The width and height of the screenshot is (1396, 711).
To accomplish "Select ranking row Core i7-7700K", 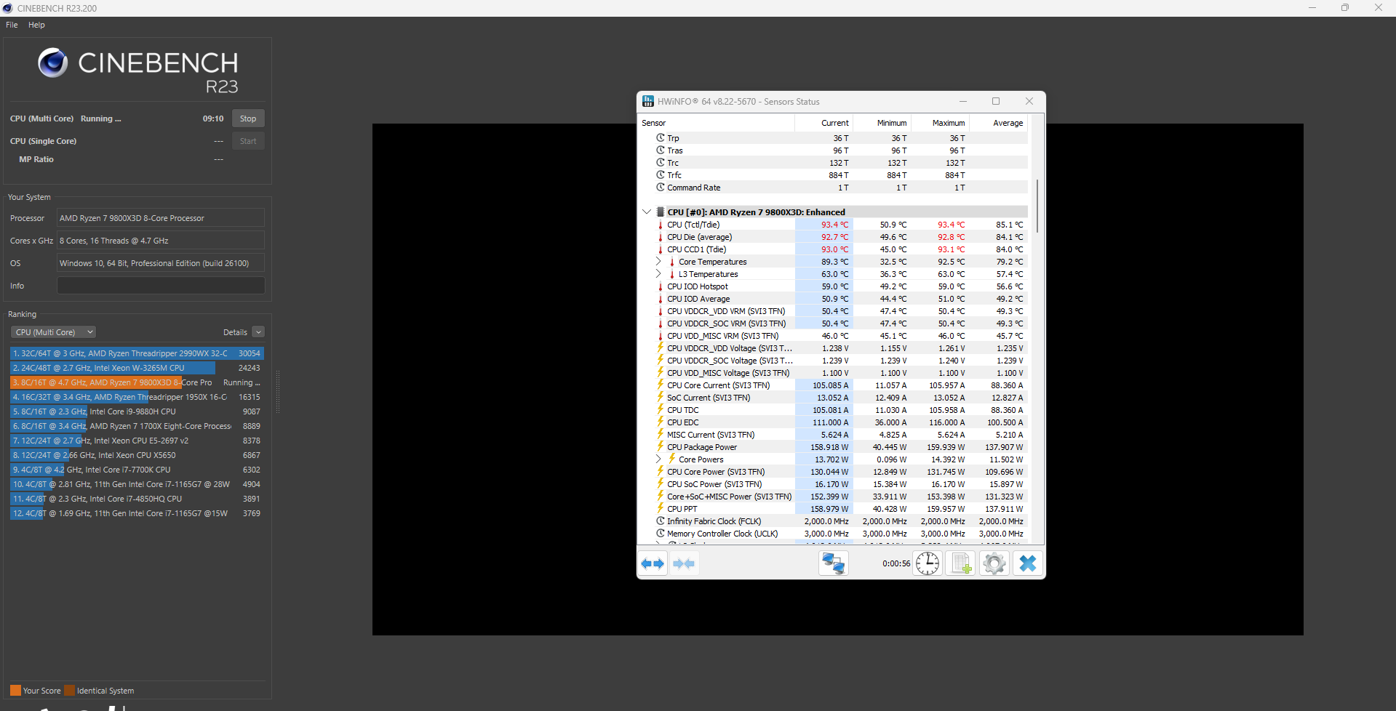I will tap(137, 470).
